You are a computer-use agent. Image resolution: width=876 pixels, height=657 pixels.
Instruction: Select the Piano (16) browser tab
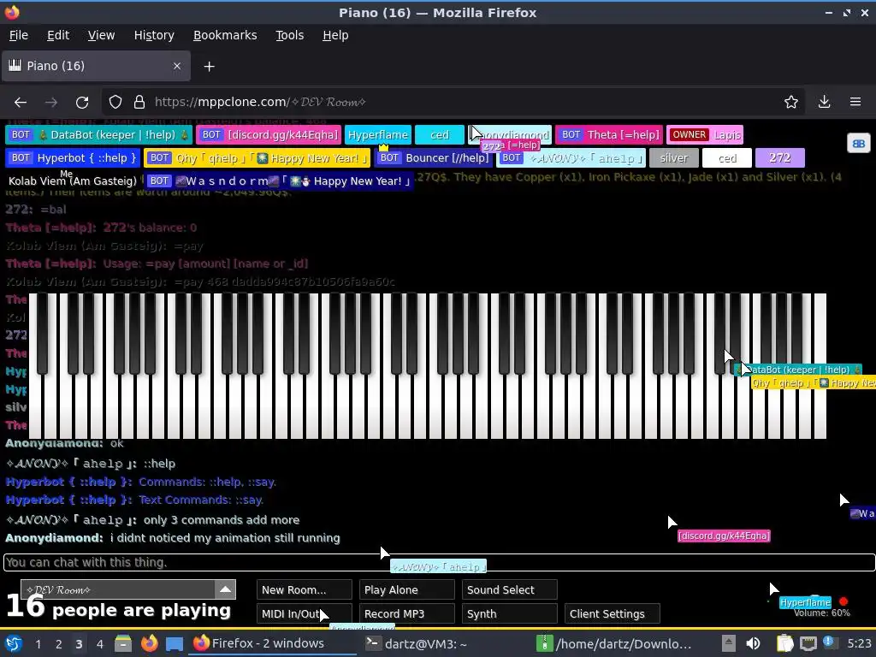(x=96, y=66)
